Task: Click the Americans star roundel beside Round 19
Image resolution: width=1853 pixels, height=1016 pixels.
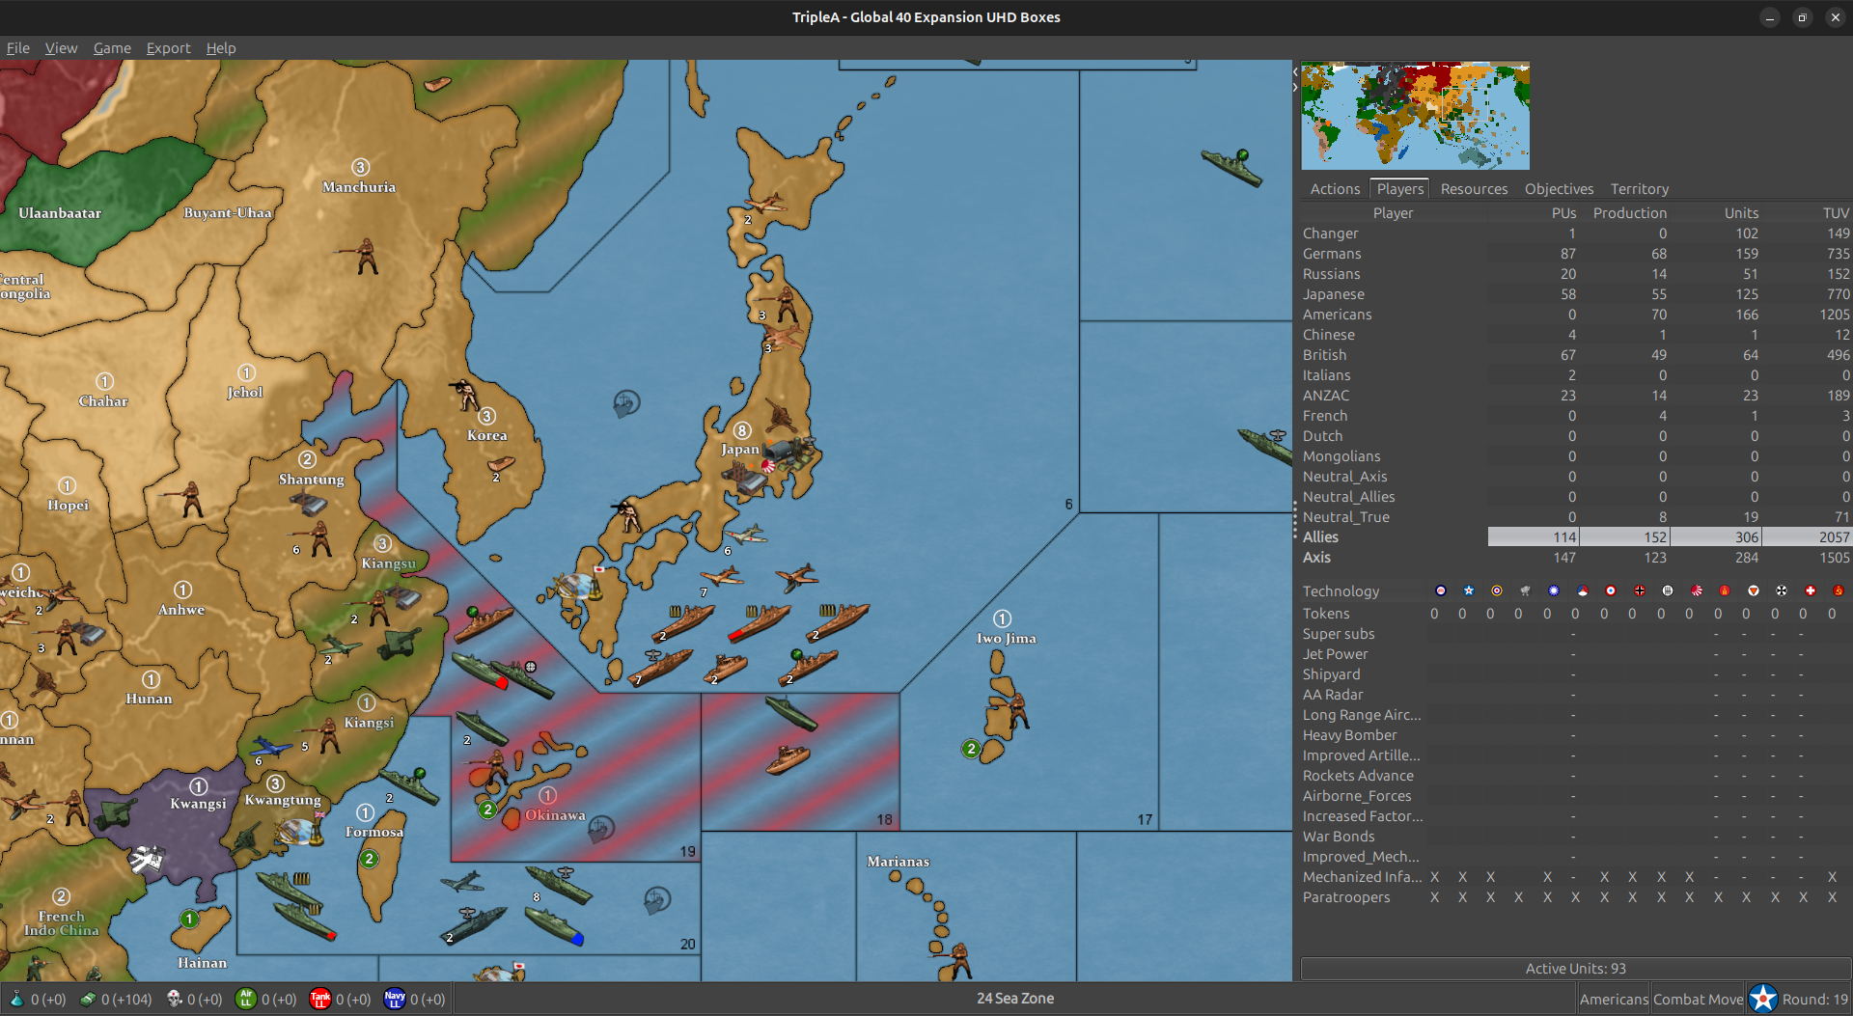Action: pyautogui.click(x=1762, y=999)
